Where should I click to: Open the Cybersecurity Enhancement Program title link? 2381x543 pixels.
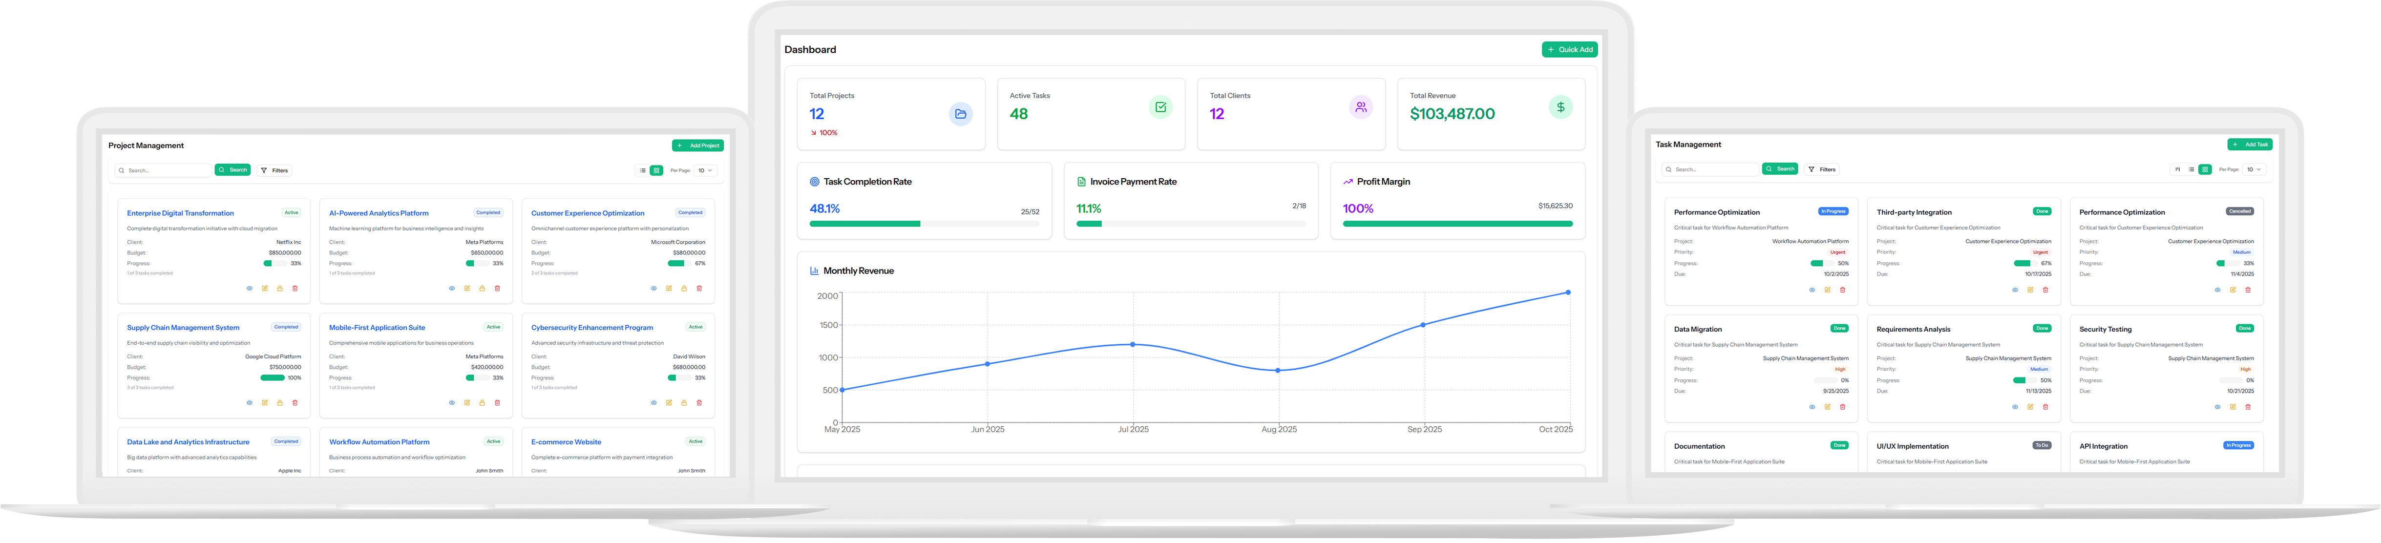(x=591, y=328)
